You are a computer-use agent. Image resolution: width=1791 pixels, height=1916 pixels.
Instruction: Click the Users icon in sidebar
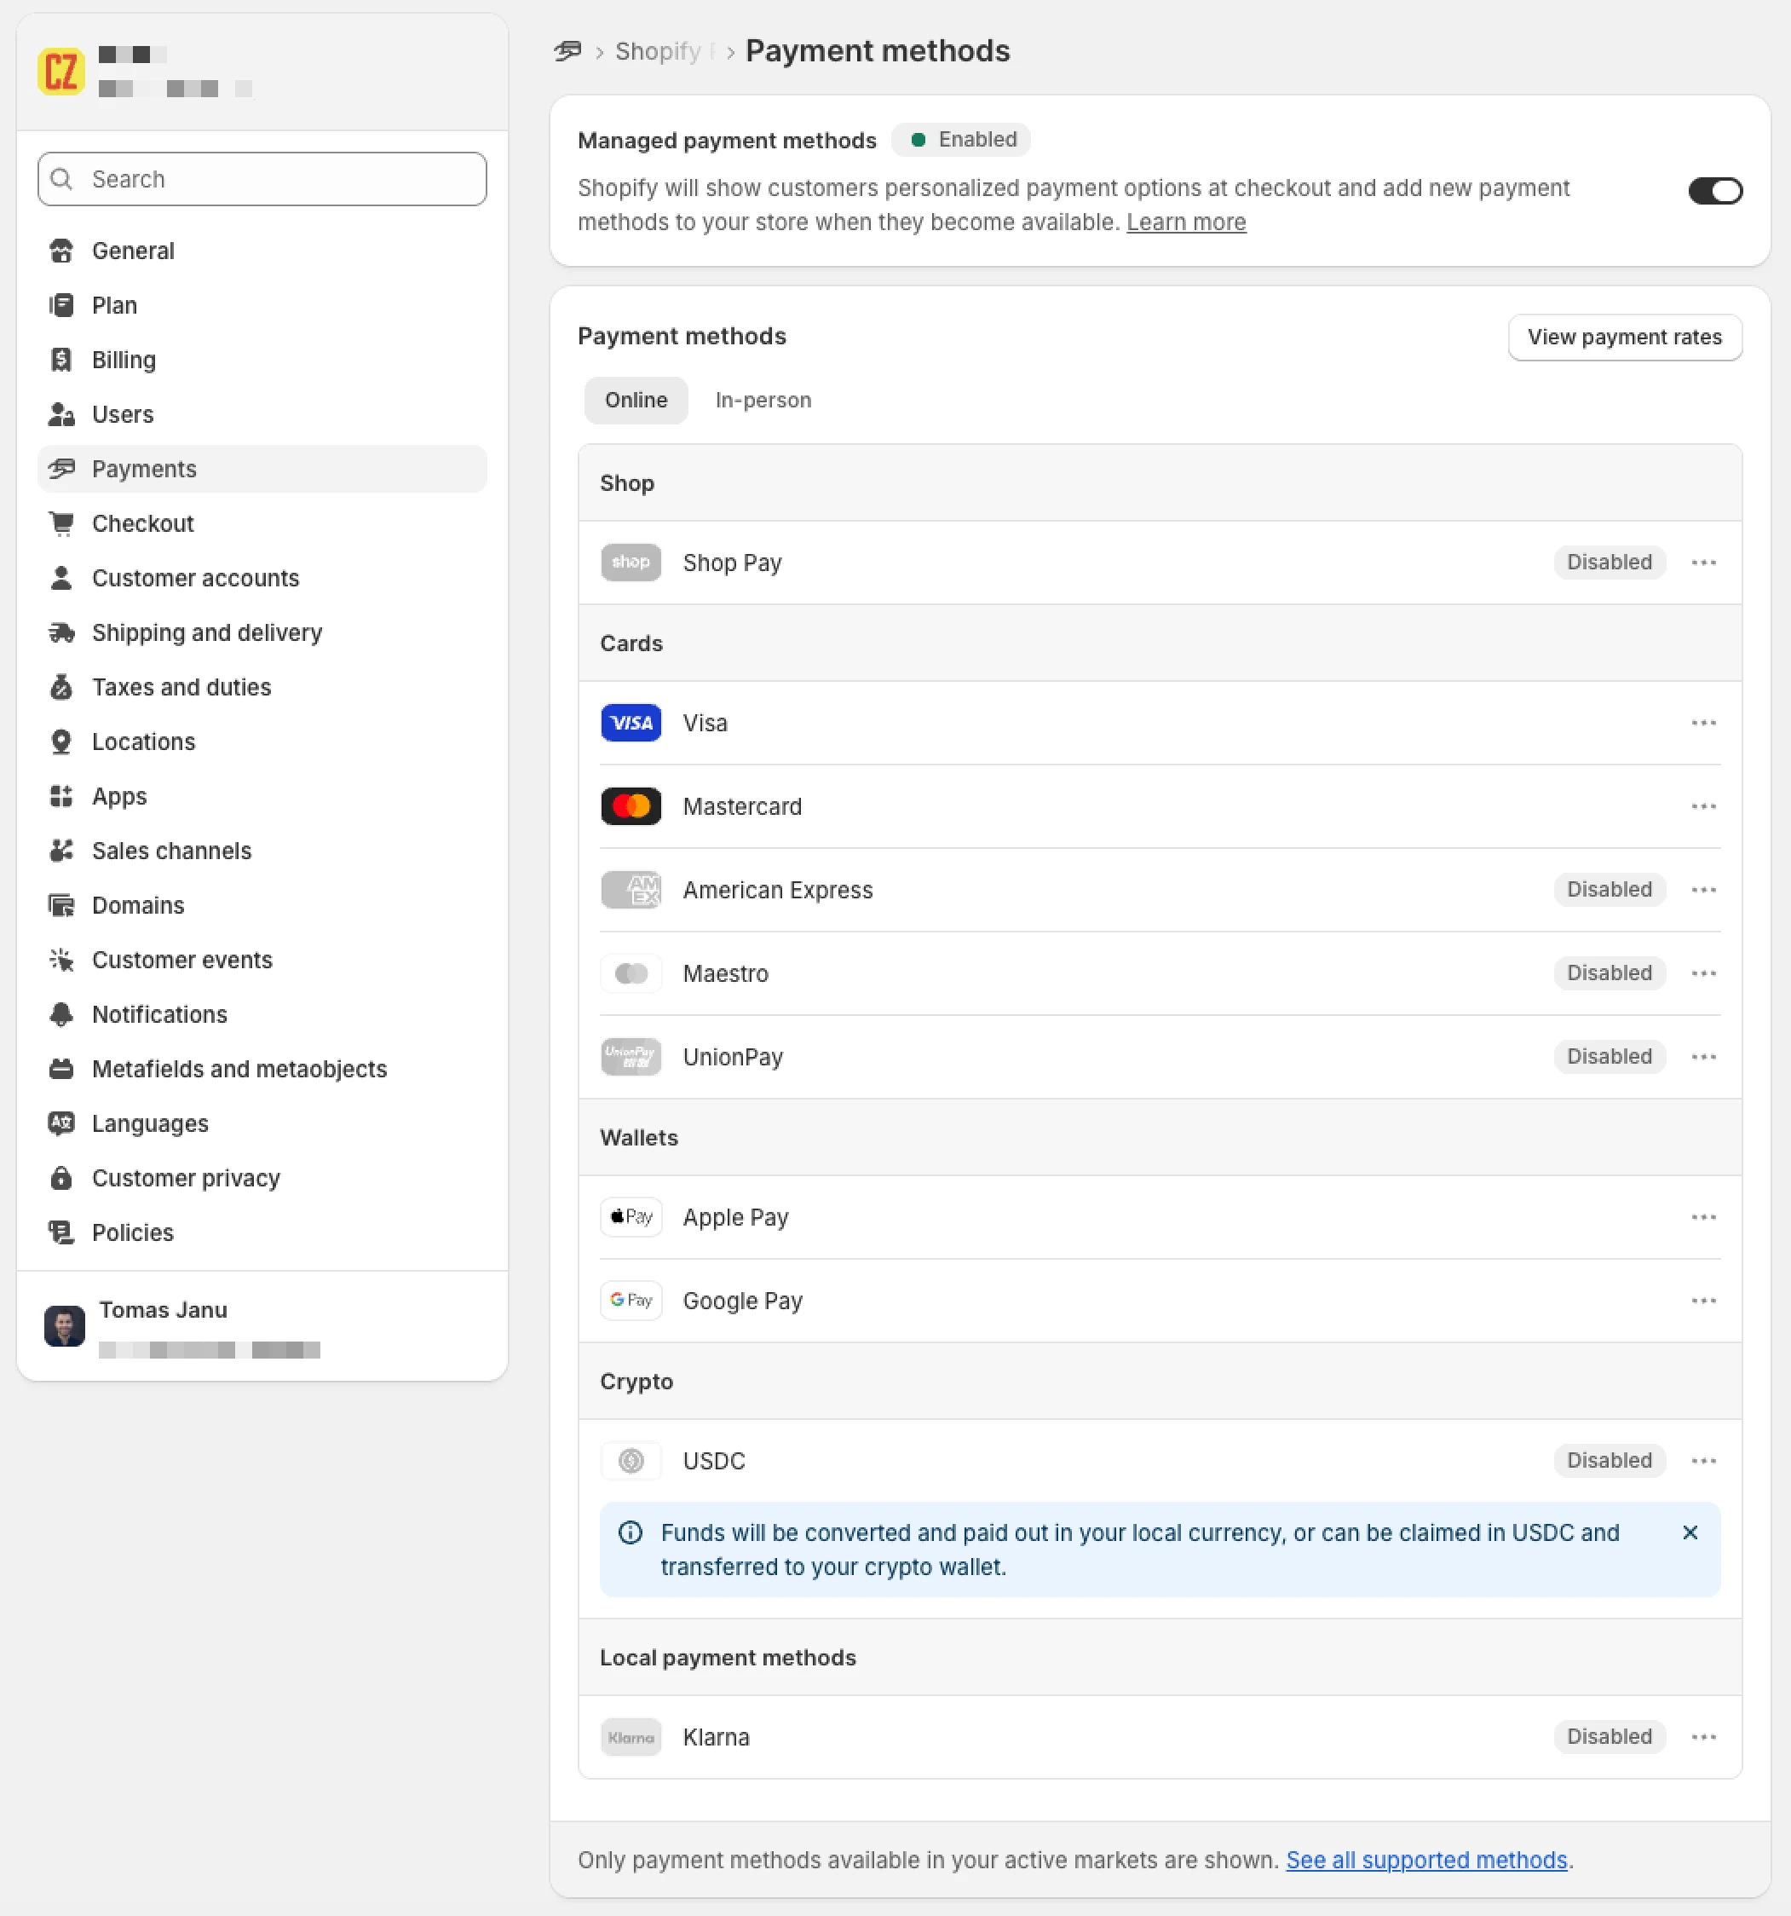(x=60, y=414)
